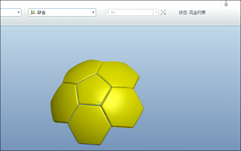Image resolution: width=241 pixels, height=151 pixels.
Task: Click the 状态:完全约束 status text
Action: point(192,12)
